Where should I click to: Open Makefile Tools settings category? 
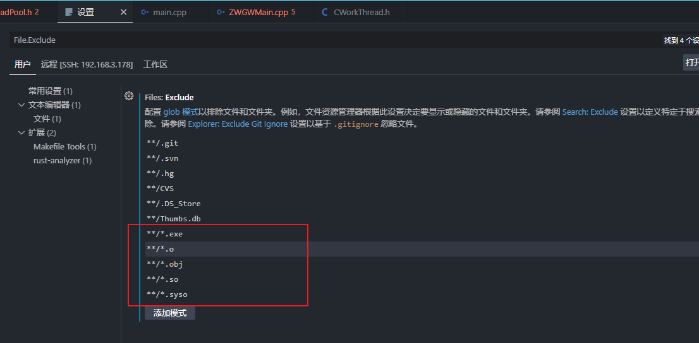[64, 146]
